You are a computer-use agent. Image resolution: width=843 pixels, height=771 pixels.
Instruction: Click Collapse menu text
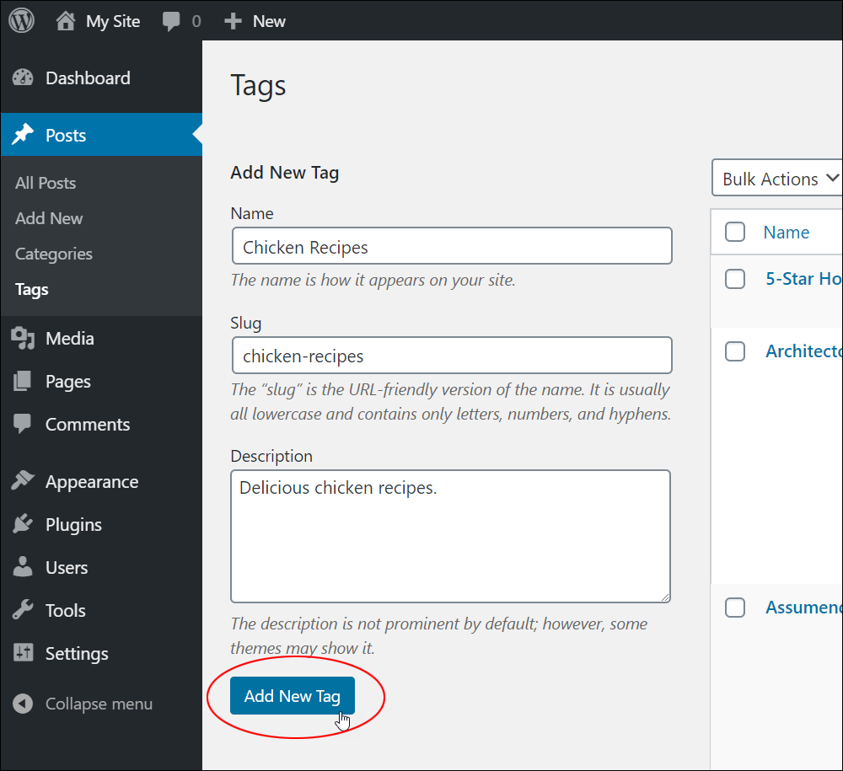99,704
